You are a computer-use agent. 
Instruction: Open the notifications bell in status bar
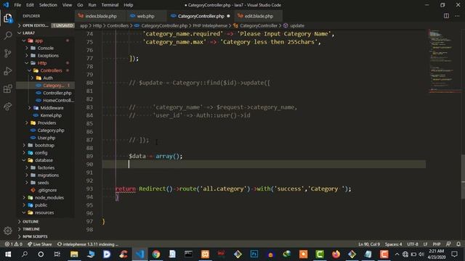click(x=458, y=244)
